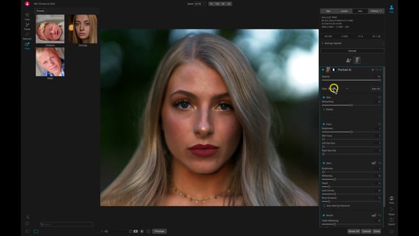Reset the Mouth section
419x236 pixels.
coord(380,215)
